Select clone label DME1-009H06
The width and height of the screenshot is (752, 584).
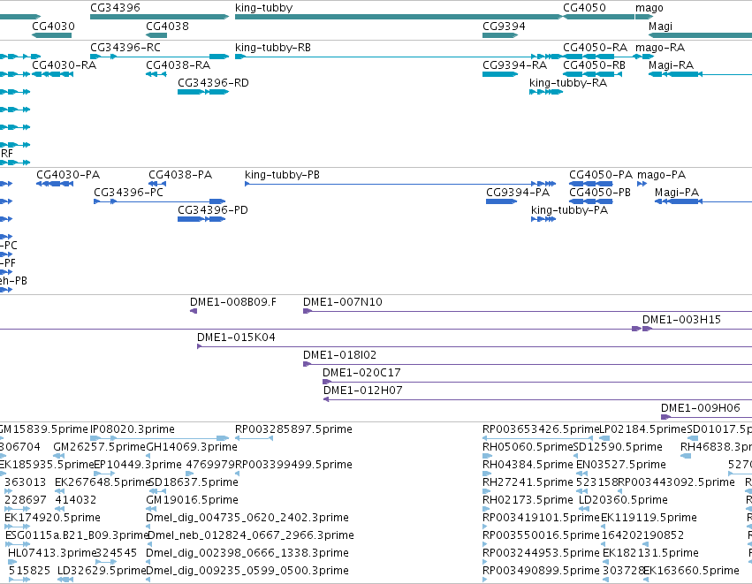[701, 408]
